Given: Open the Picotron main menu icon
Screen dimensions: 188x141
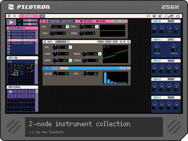Looking at the screenshot, I should [x=9, y=16].
